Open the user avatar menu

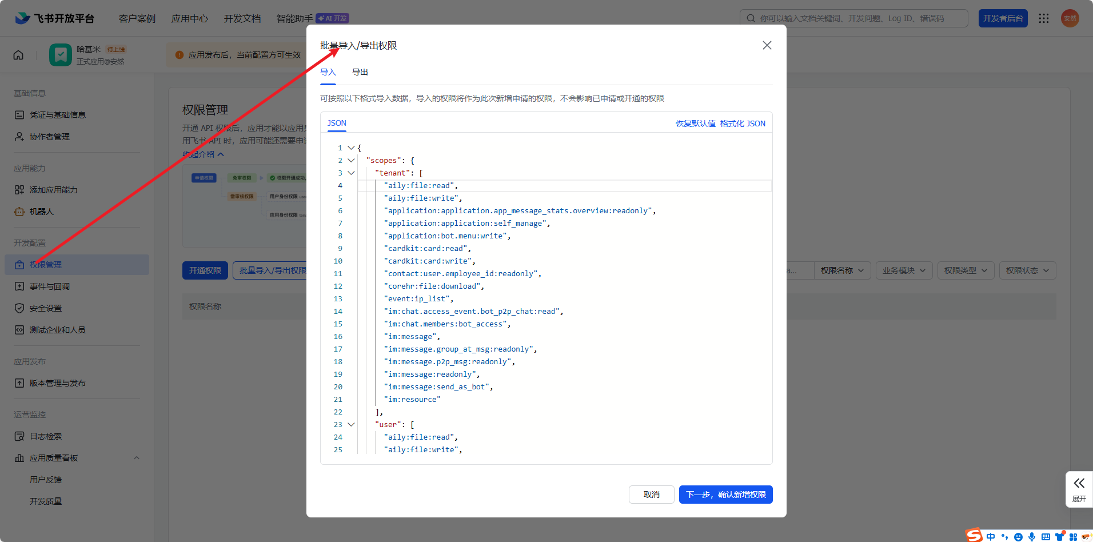1070,18
